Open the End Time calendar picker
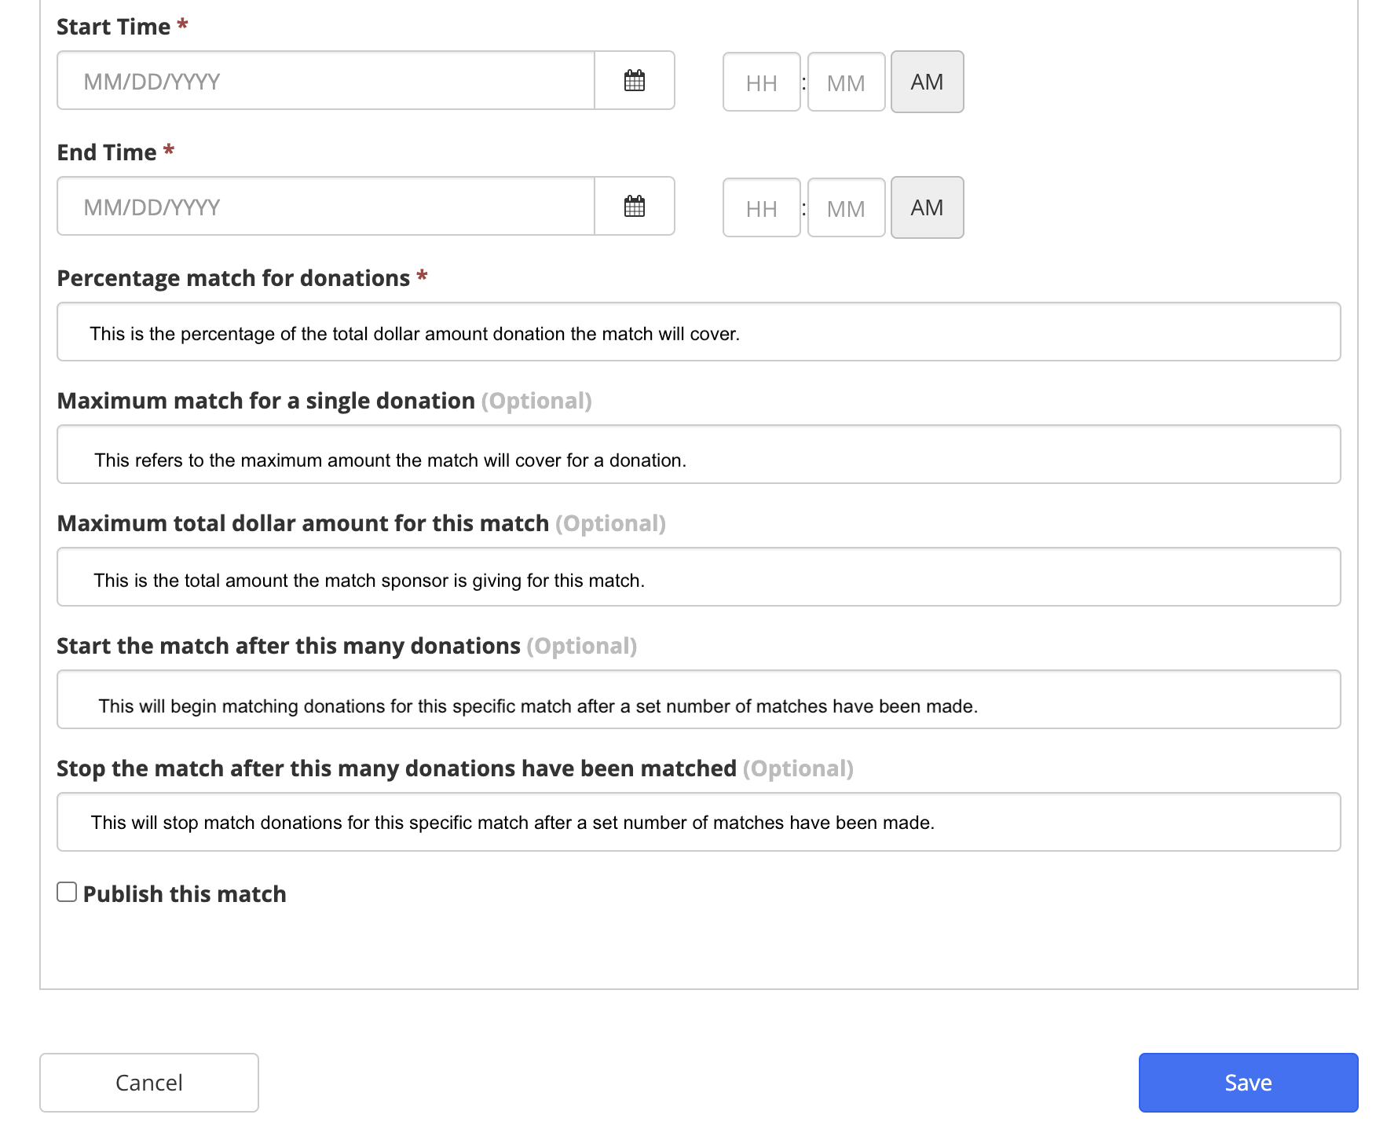This screenshot has height=1122, width=1387. pos(635,206)
